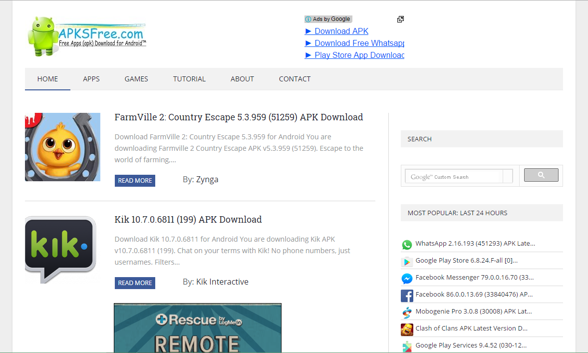Viewport: 588px width, 353px height.
Task: Open Facebook 86.0.0.13.69 APK link
Action: pyautogui.click(x=474, y=295)
